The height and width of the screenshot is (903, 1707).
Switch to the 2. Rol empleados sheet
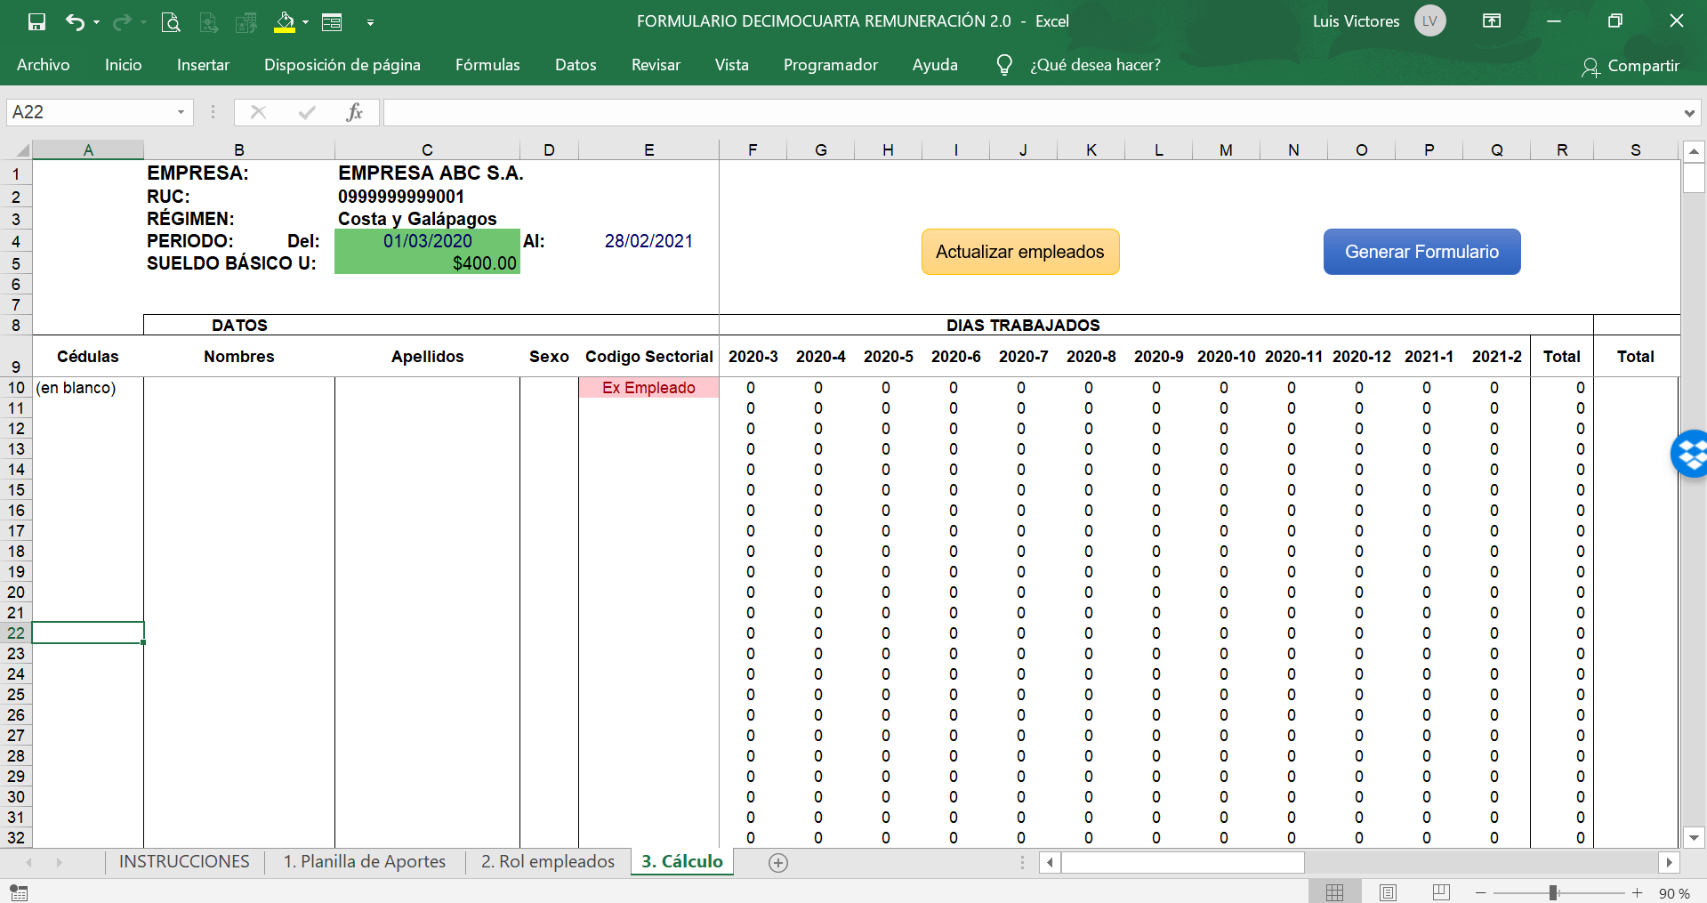pyautogui.click(x=547, y=861)
